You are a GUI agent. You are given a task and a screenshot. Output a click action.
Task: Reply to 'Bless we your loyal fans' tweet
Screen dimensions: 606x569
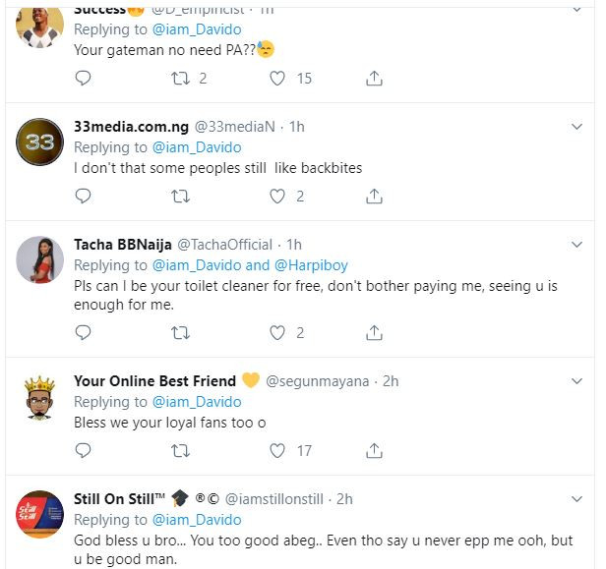tap(83, 451)
